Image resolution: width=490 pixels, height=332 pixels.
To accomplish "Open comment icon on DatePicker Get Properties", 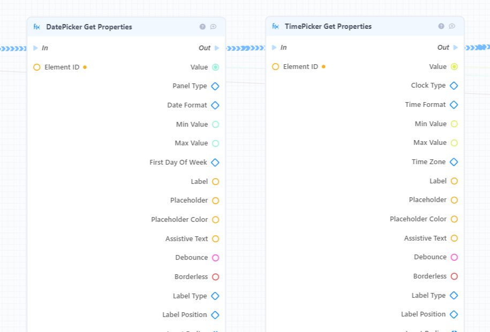I will tap(214, 27).
